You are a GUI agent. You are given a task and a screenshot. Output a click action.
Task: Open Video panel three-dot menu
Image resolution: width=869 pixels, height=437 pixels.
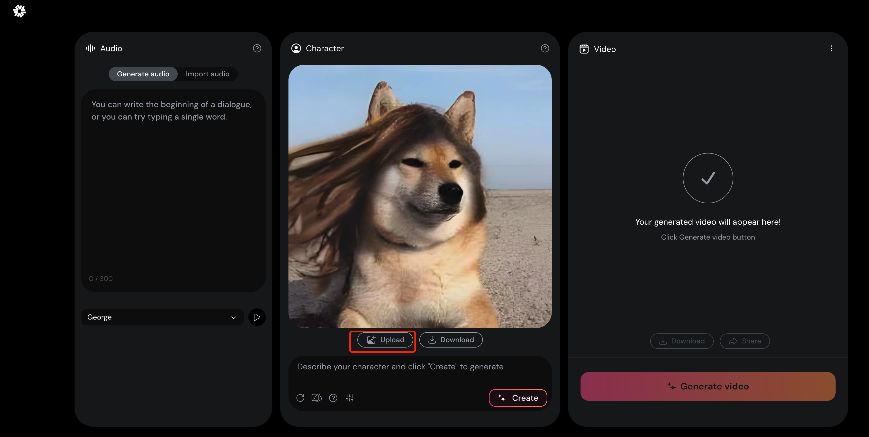831,48
